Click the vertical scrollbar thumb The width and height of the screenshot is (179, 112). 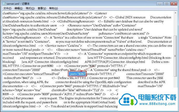click(175, 56)
